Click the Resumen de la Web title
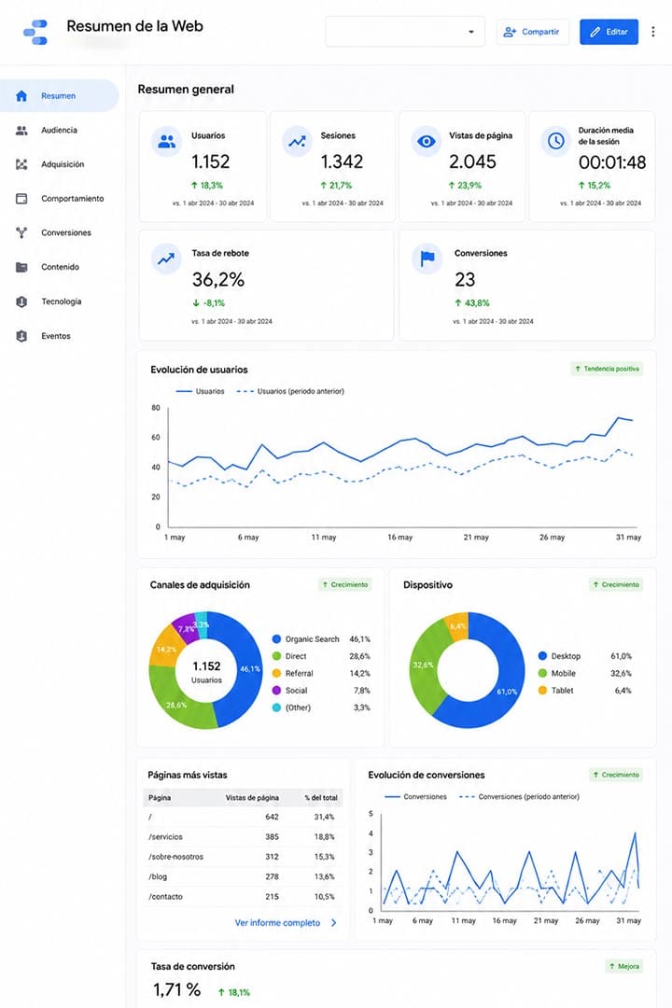Viewport: 672px width, 1008px height. point(135,26)
